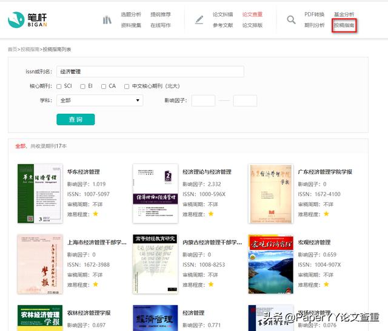
Task: Click the issn或刊名 input field
Action: (x=150, y=71)
